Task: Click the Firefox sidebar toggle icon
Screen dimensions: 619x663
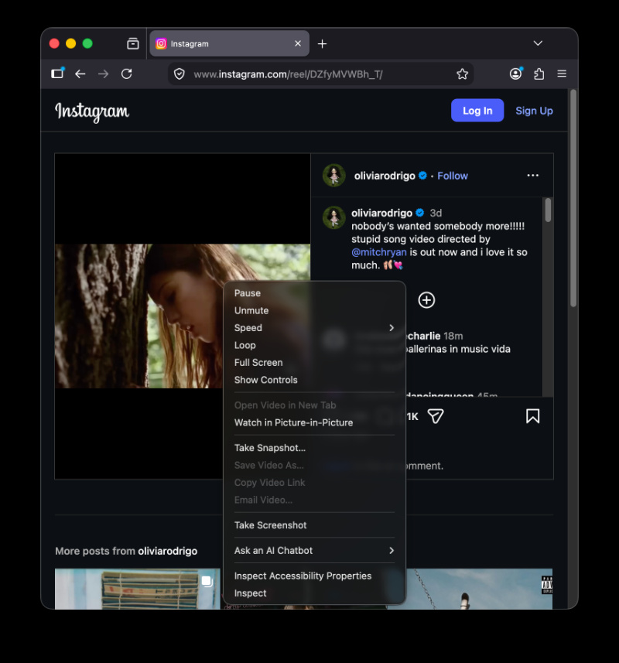Action: click(x=57, y=73)
